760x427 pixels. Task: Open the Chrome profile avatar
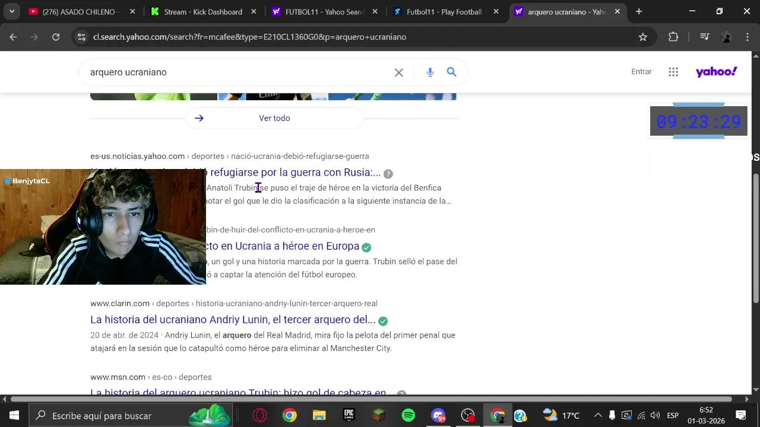point(726,37)
